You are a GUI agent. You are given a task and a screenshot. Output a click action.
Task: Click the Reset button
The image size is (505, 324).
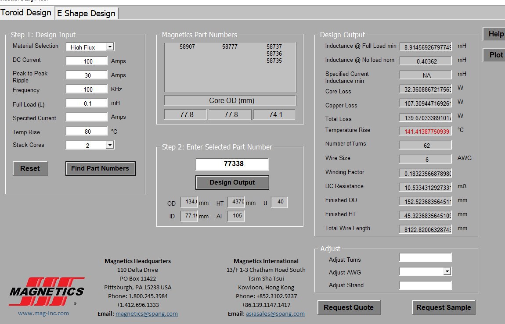(x=30, y=168)
